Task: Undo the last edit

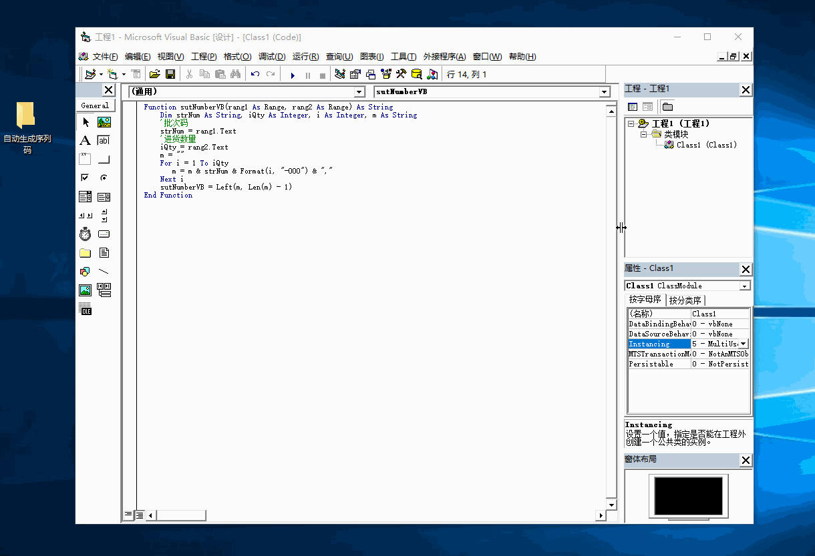Action: coord(255,74)
